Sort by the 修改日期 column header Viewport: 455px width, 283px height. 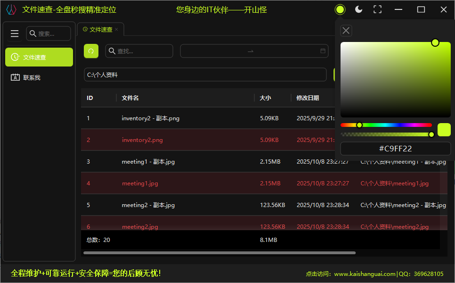click(308, 98)
